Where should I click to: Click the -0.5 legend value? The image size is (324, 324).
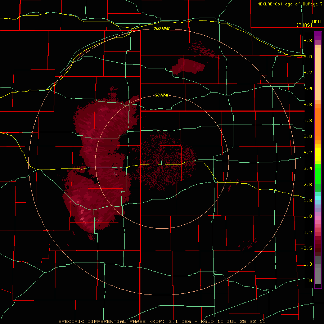pyautogui.click(x=306, y=248)
